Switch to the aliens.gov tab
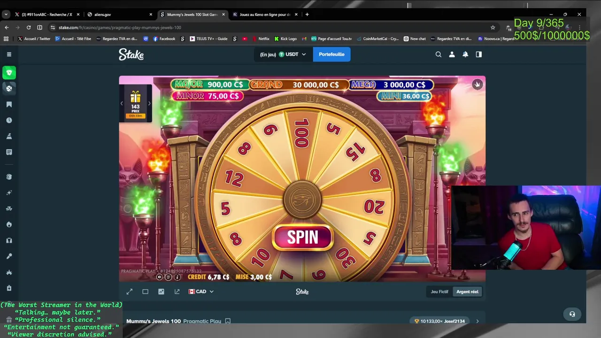The image size is (601, 338). pos(120,15)
